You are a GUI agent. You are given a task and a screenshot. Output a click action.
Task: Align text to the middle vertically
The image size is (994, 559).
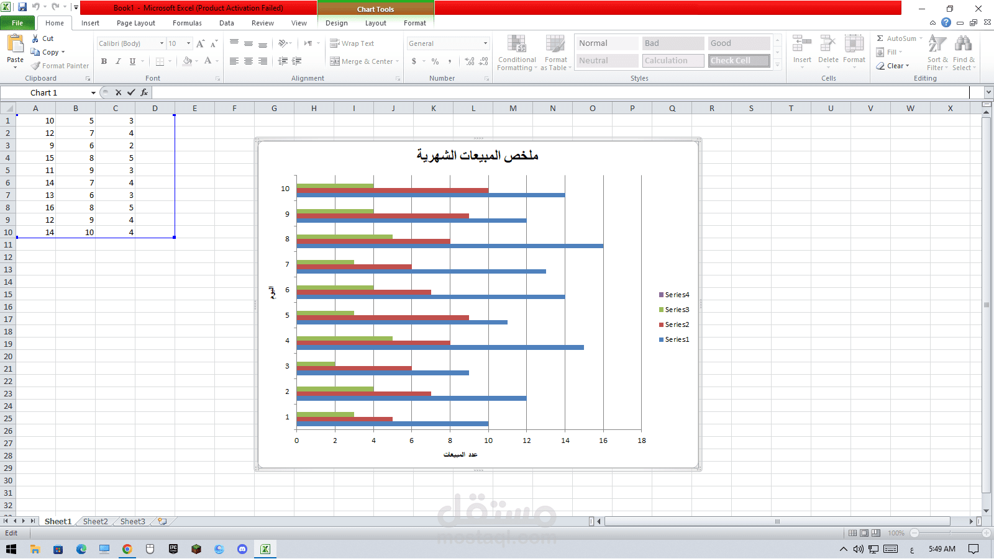(248, 43)
